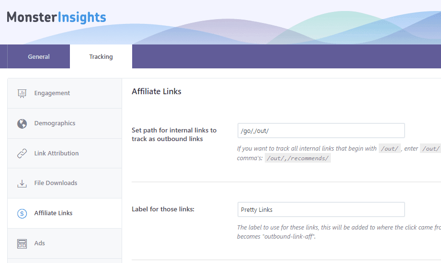Click the 'Set path for internal links' label
The image size is (441, 263).
[x=174, y=134]
